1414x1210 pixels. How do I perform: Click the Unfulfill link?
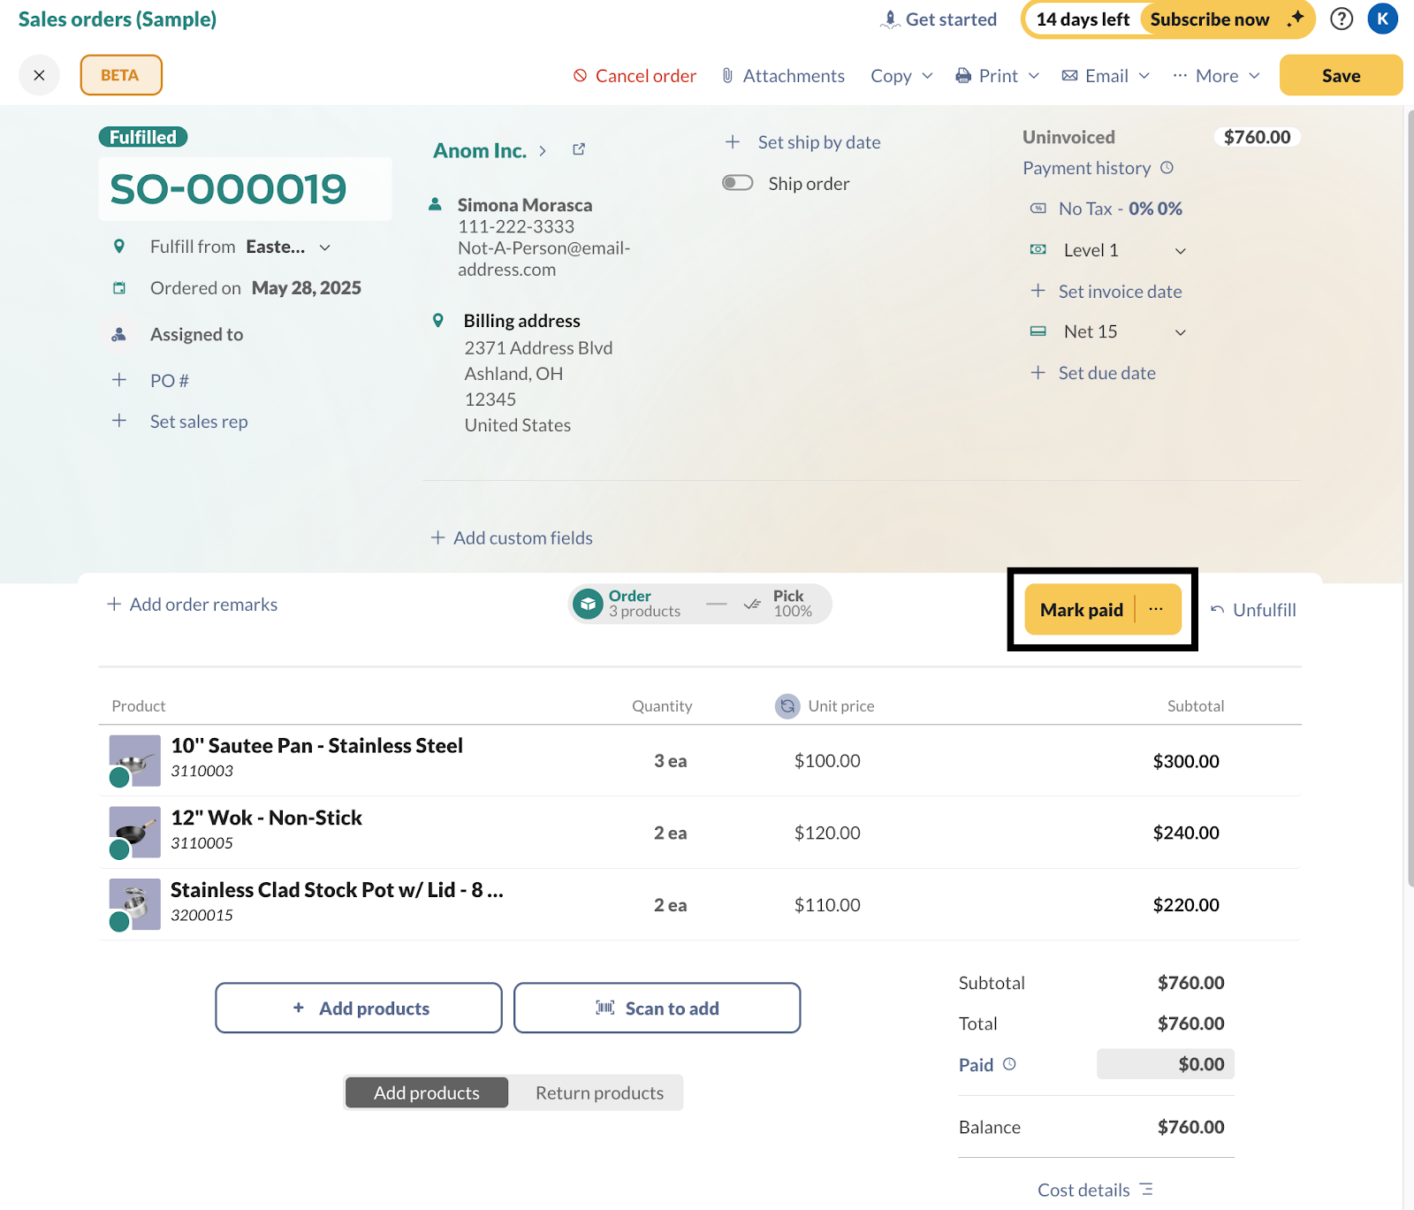click(x=1253, y=610)
